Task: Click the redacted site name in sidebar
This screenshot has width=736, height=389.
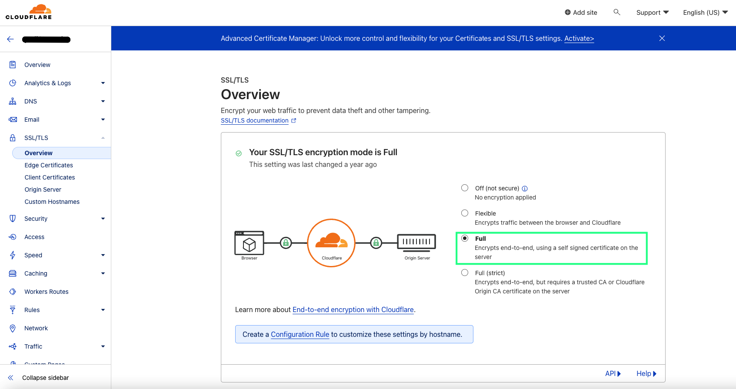Action: click(46, 40)
